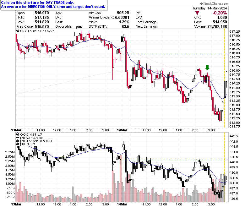245x207 pixels.
Task: Click the 'P/E:' label
Action: (139, 13)
